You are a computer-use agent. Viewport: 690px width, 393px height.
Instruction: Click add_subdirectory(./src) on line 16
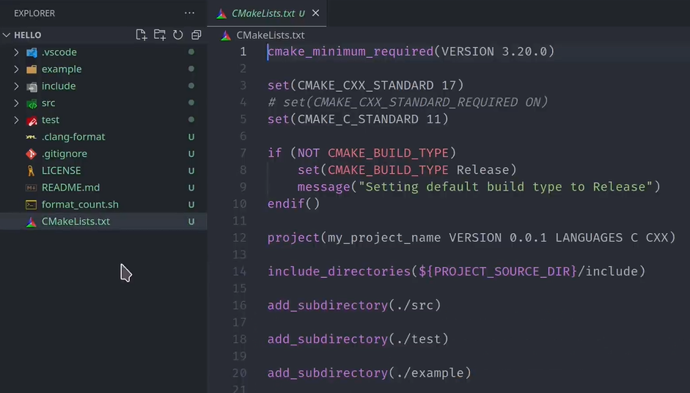click(x=354, y=305)
